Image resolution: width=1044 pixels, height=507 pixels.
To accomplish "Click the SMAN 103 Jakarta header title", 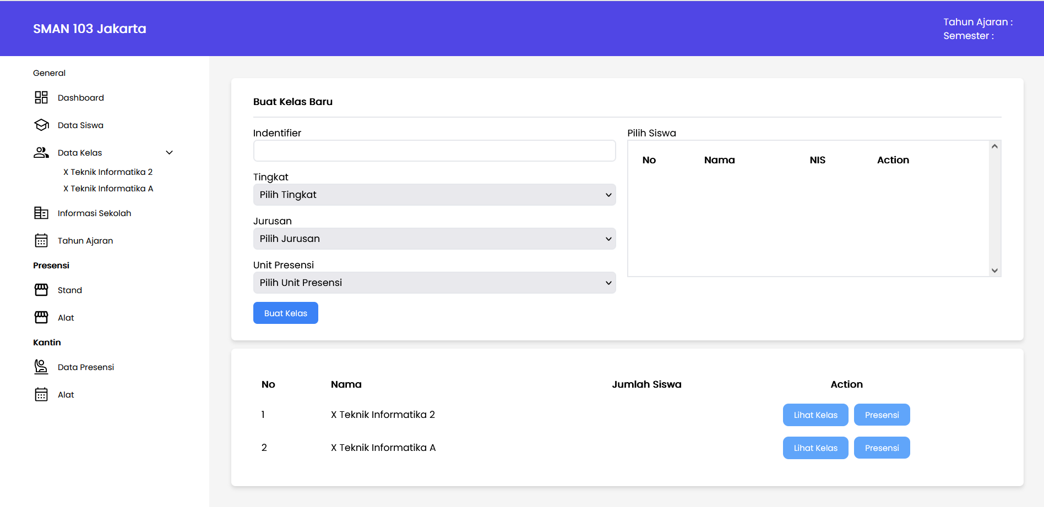I will 90,29.
